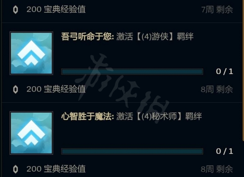Click the gold scrollbar on the right edge
The image size is (244, 177).
(x=243, y=71)
